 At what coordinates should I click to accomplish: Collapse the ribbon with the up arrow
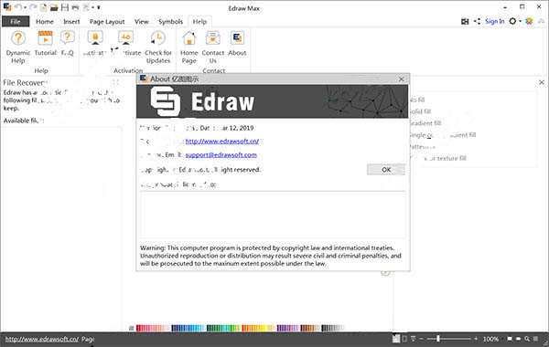pos(542,21)
